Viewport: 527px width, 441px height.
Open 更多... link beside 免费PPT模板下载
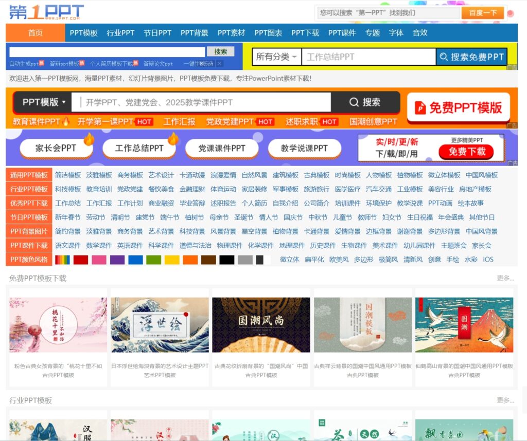505,278
